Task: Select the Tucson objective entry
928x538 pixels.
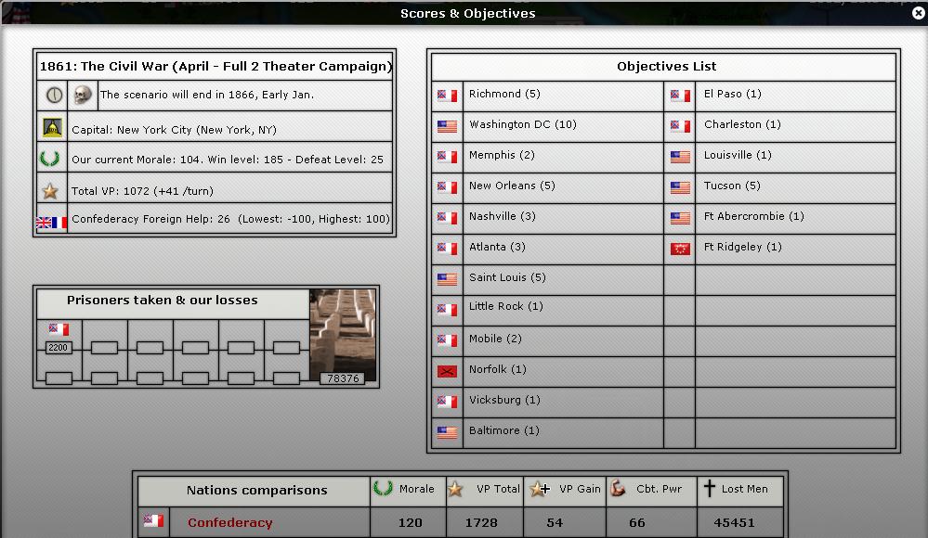Action: 732,186
